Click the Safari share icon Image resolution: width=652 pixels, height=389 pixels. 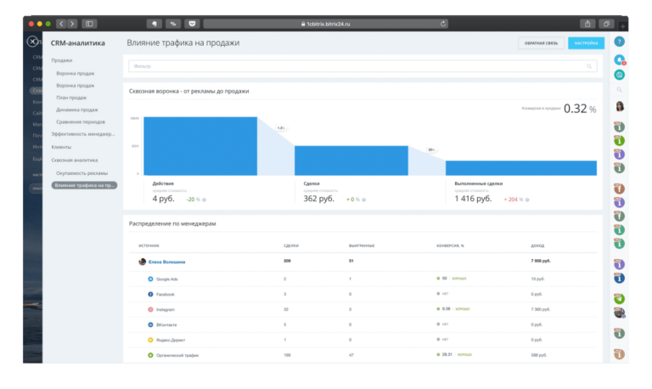[587, 24]
